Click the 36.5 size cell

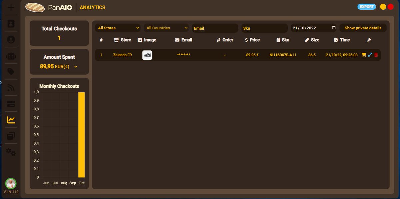click(312, 55)
